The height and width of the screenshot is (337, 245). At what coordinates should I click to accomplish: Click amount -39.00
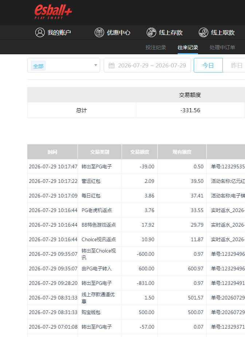click(147, 166)
